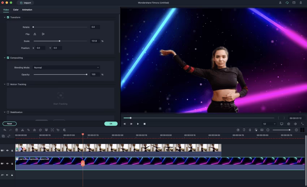The width and height of the screenshot is (307, 187).
Task: Open the Blending Mode dropdown
Action: pyautogui.click(x=66, y=68)
